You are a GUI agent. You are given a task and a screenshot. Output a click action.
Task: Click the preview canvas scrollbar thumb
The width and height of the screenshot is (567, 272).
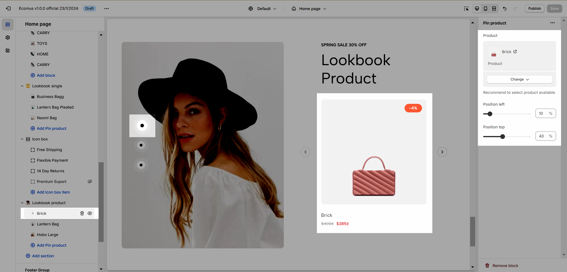(x=472, y=232)
